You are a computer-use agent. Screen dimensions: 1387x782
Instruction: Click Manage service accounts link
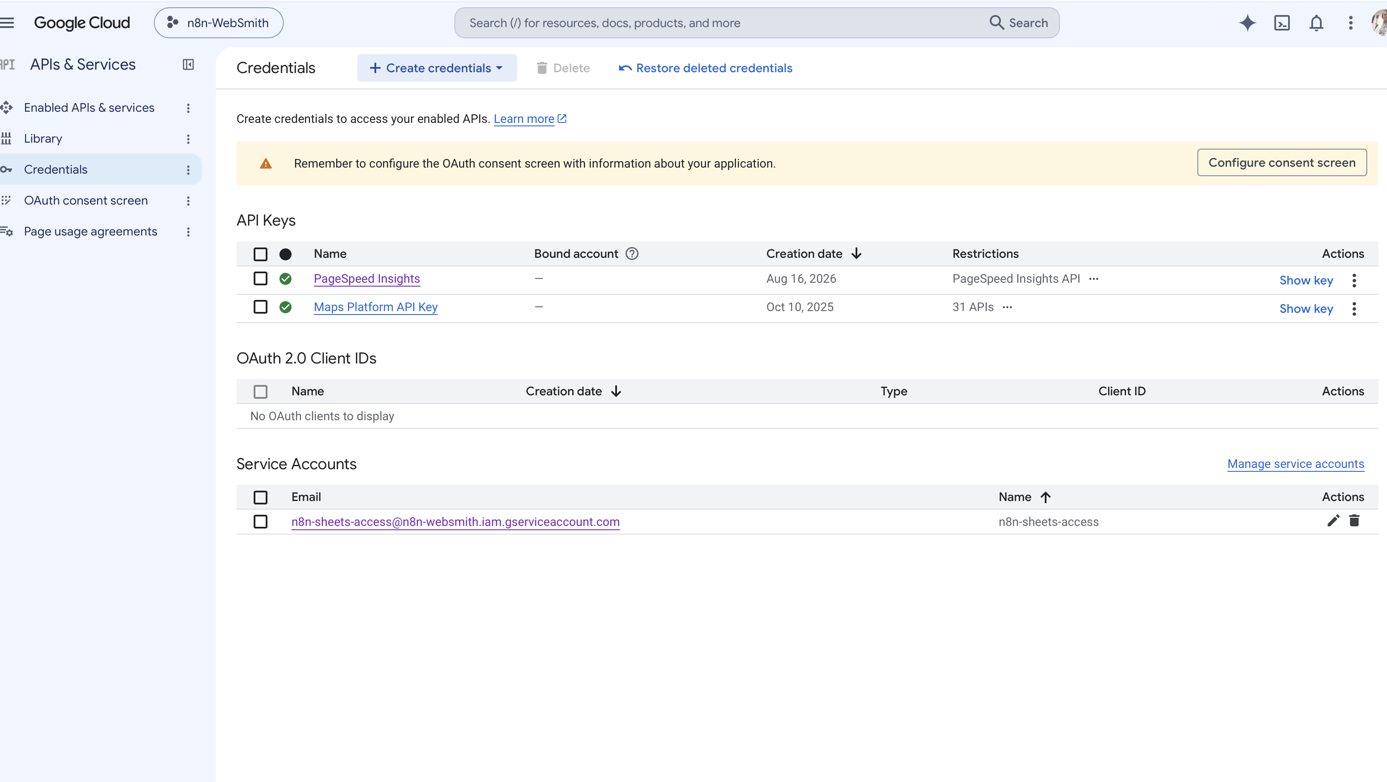[x=1295, y=464]
